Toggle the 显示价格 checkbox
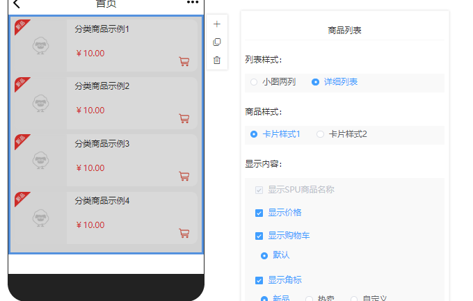The image size is (473, 301). pos(259,213)
